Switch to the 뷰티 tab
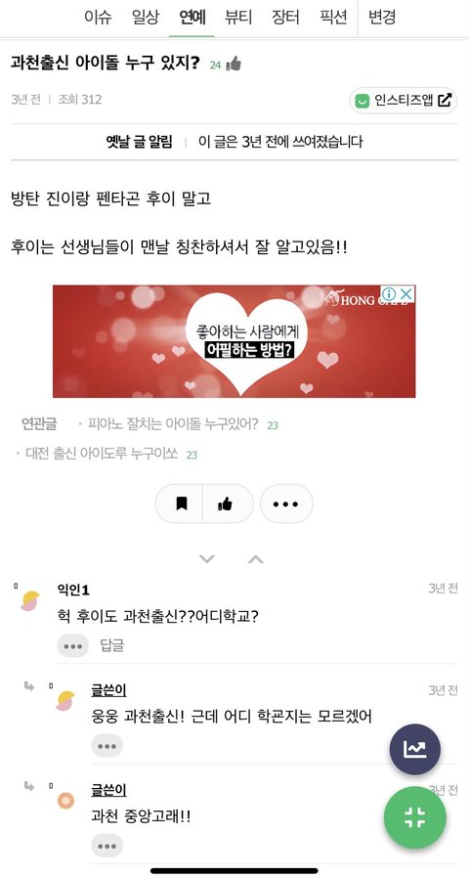Image resolution: width=469 pixels, height=876 pixels. [x=238, y=18]
